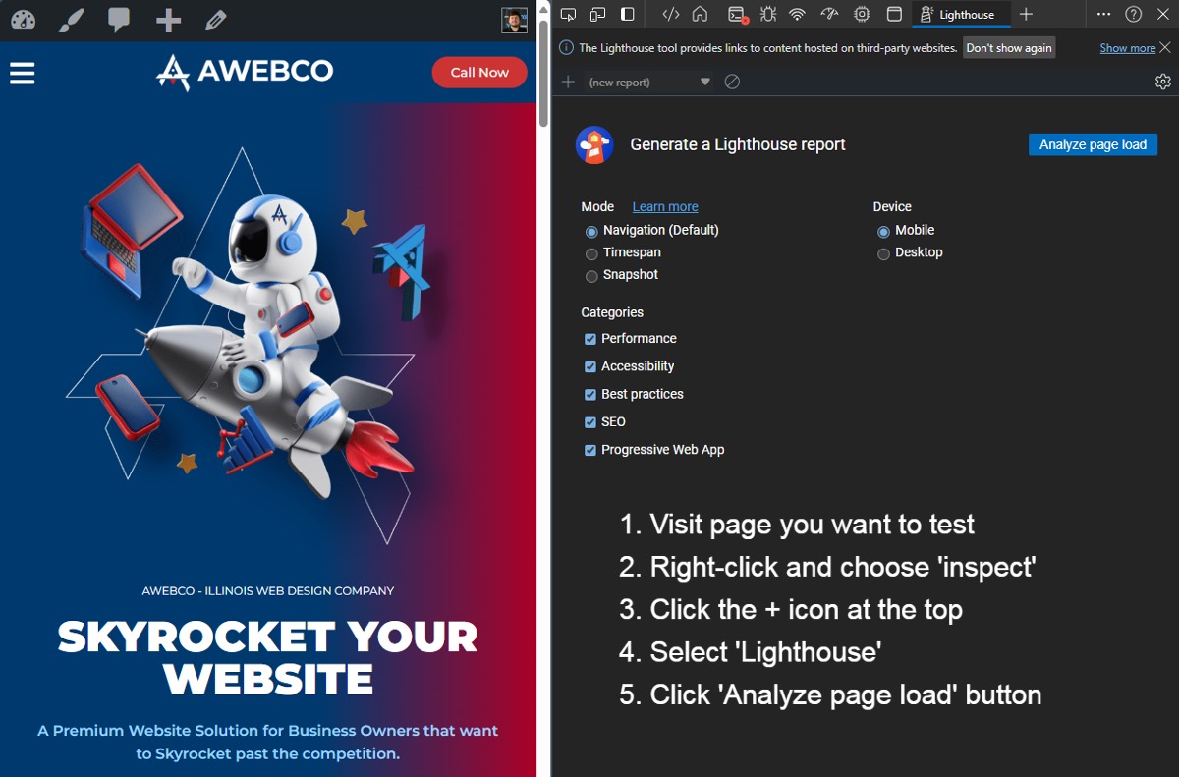This screenshot has height=777, width=1179.
Task: Click the Lighthouse logo icon
Action: click(594, 145)
